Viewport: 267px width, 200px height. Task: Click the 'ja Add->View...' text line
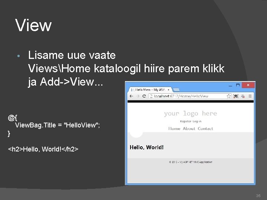click(66, 82)
